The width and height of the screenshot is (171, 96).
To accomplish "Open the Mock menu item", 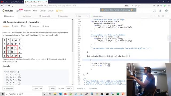I will tap(35, 11).
